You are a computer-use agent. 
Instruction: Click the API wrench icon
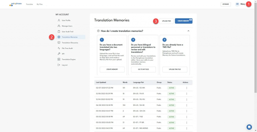(x=59, y=54)
